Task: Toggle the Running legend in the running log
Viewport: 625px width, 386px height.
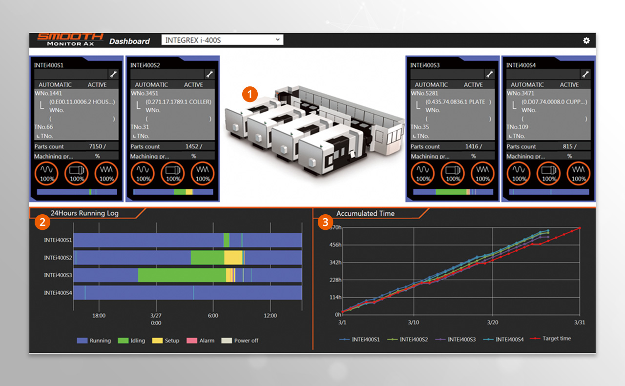Action: click(94, 340)
